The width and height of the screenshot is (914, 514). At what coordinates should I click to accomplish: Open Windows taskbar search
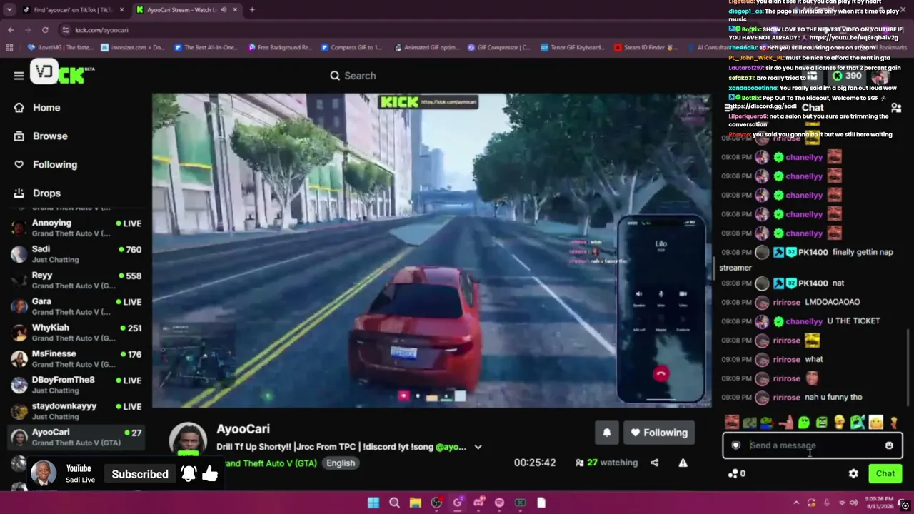(394, 503)
